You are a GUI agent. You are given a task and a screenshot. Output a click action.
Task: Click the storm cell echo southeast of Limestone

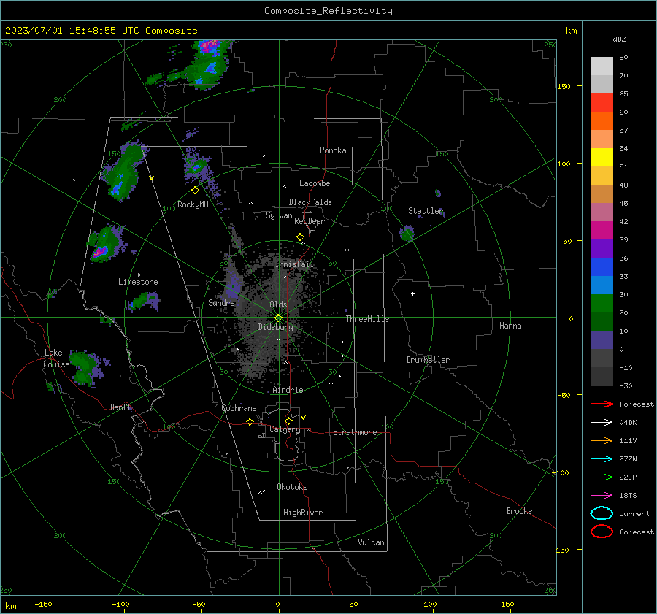[143, 302]
